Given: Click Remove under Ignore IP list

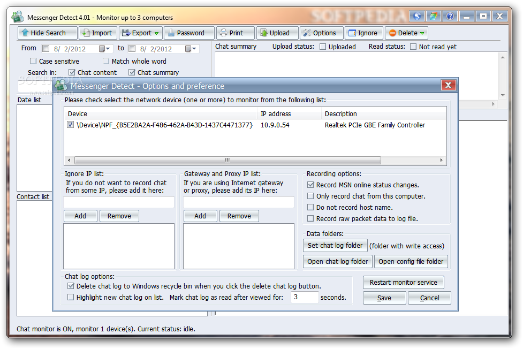Looking at the screenshot, I should 119,216.
